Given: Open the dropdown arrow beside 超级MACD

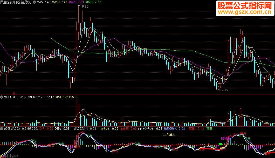Looking at the screenshot, I should (x=2, y=129).
